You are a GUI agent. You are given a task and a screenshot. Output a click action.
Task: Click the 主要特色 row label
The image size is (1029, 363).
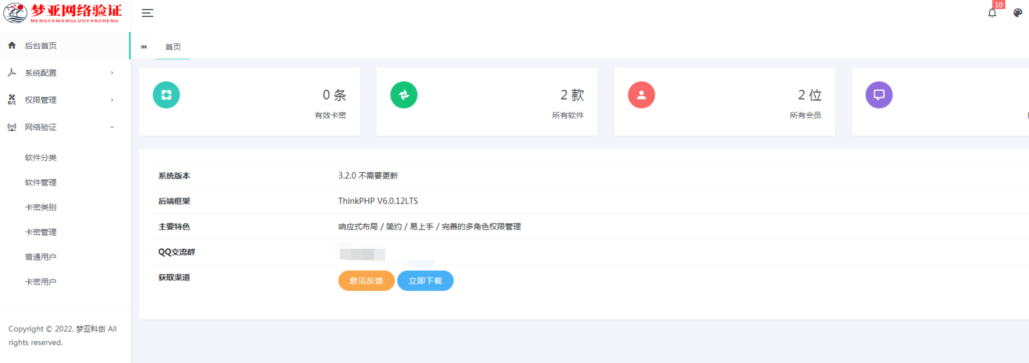click(x=174, y=227)
